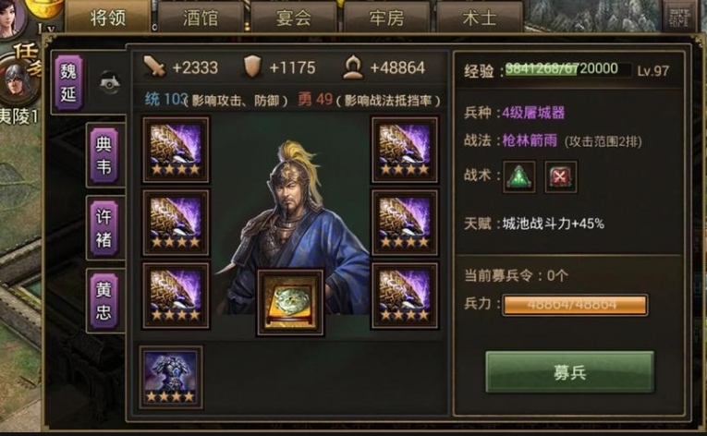Switch to the 宴会 tab
This screenshot has width=707, height=436.
coord(294,18)
